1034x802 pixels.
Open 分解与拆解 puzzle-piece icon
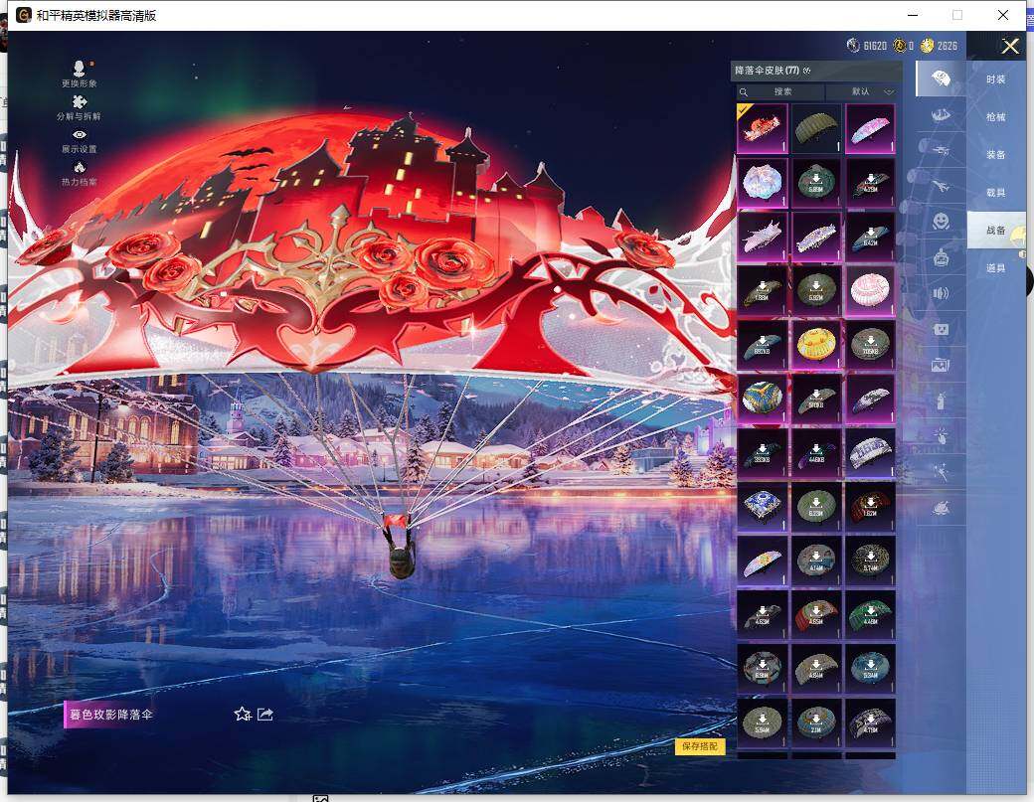coord(80,102)
